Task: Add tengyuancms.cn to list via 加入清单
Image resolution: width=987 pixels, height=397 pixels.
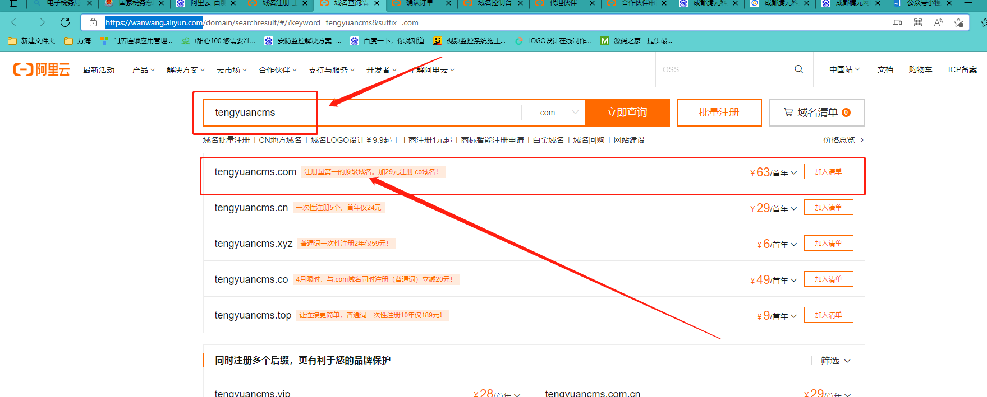Action: coord(828,208)
